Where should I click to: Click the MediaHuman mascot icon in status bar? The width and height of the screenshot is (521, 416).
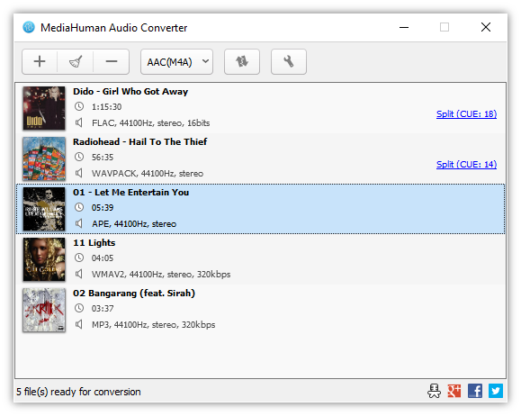434,391
